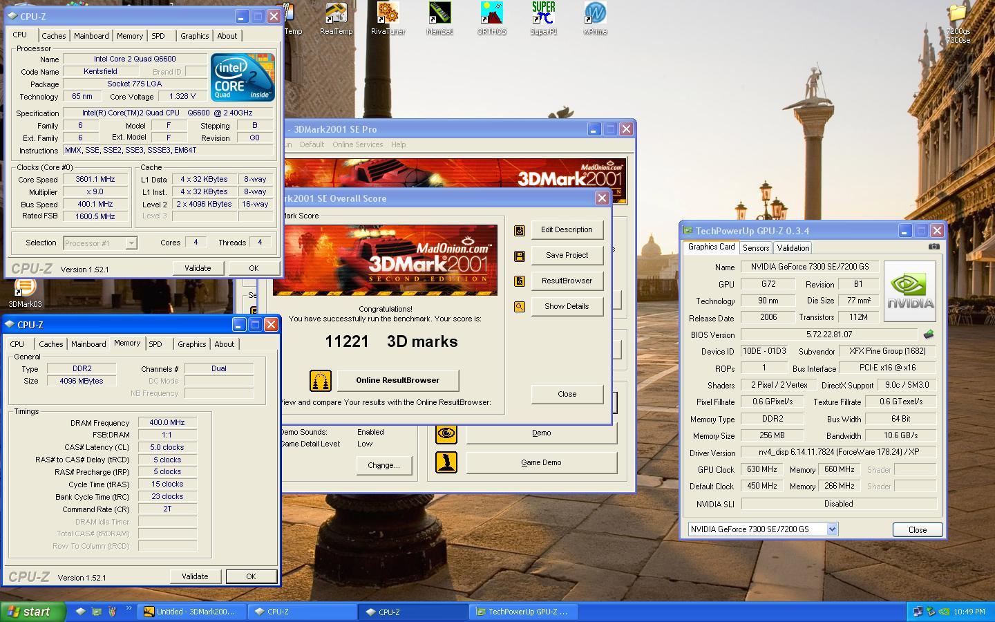Click Validate in the upper CPU-Z window

pyautogui.click(x=198, y=268)
